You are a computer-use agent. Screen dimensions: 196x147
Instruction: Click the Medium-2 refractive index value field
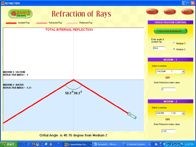coord(169,131)
